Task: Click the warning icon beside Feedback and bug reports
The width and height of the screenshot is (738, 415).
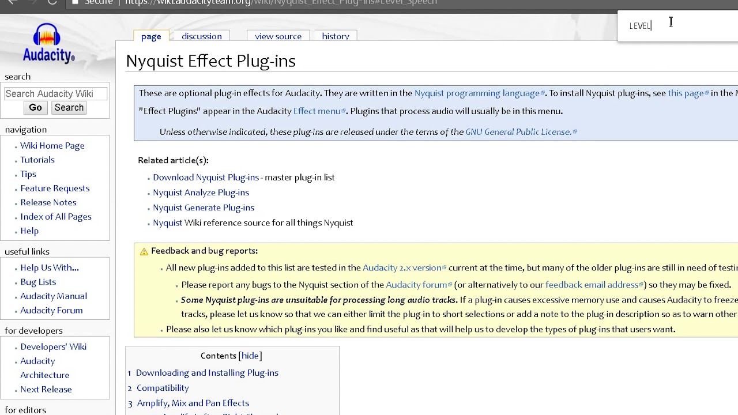Action: [144, 251]
